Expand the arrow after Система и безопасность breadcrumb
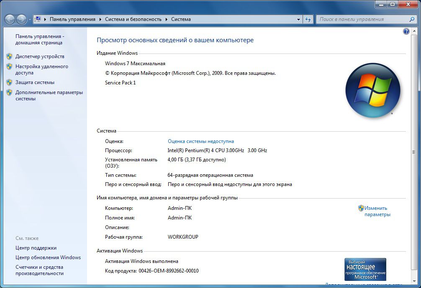Screen dimensions: 421x288 167,19
